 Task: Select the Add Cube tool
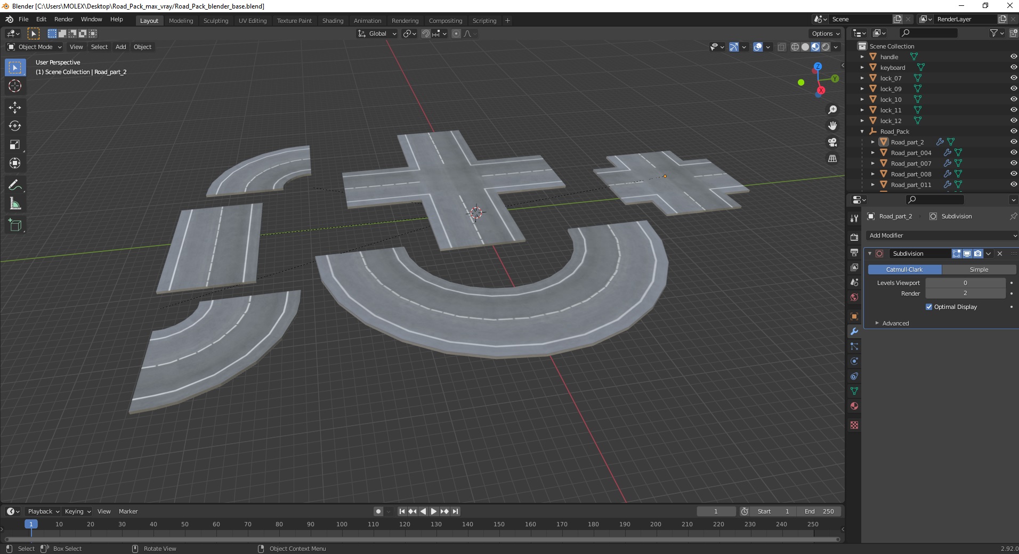15,225
